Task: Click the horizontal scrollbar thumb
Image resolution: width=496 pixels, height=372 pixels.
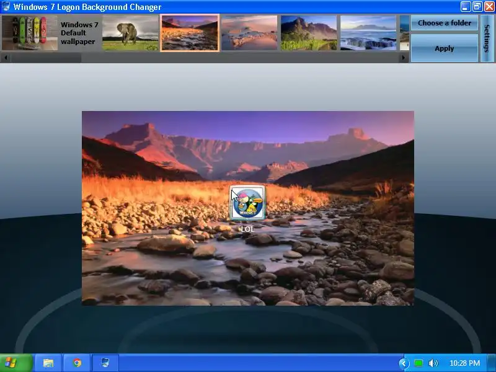Action: pos(46,58)
